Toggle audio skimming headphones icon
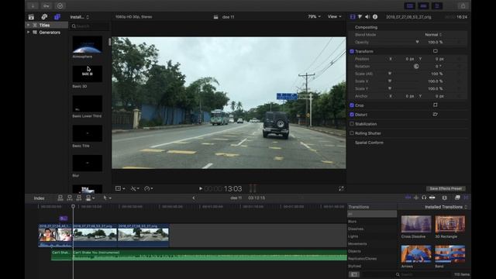The image size is (496, 279). (424, 198)
